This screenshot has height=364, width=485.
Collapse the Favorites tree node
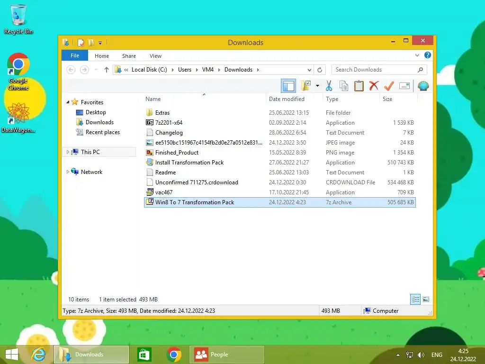coord(68,102)
